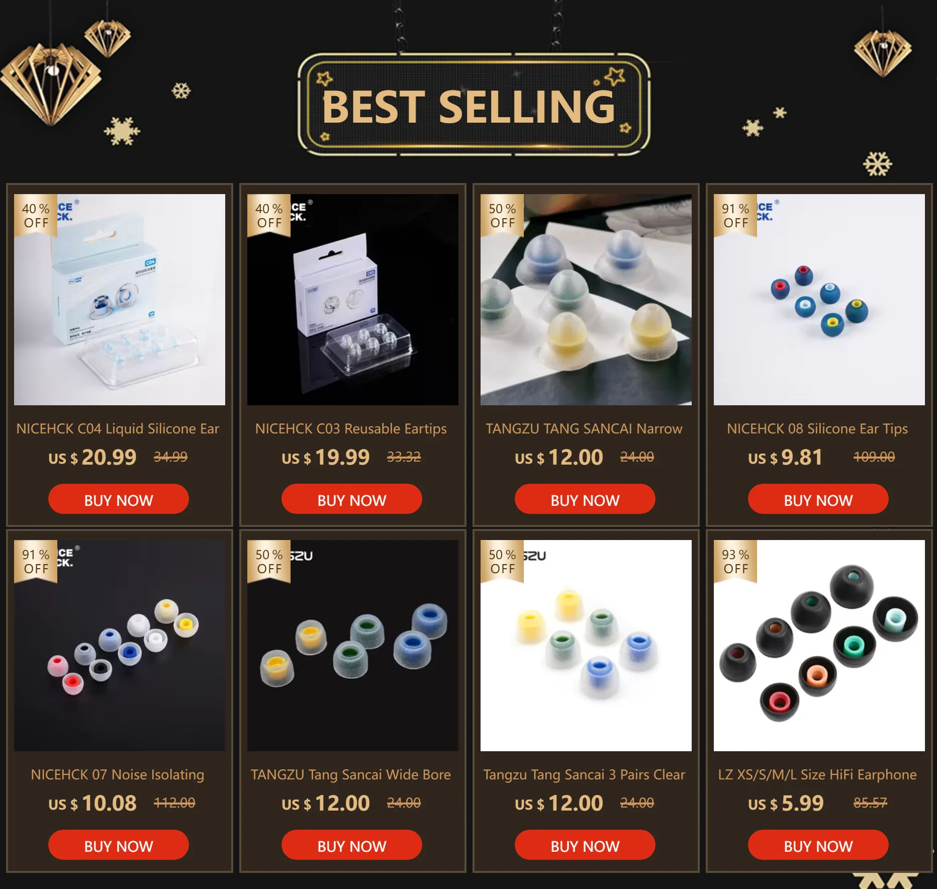The width and height of the screenshot is (937, 889).
Task: Click BUY NOW for LZ XS/S/M/L eartips
Action: coord(818,845)
